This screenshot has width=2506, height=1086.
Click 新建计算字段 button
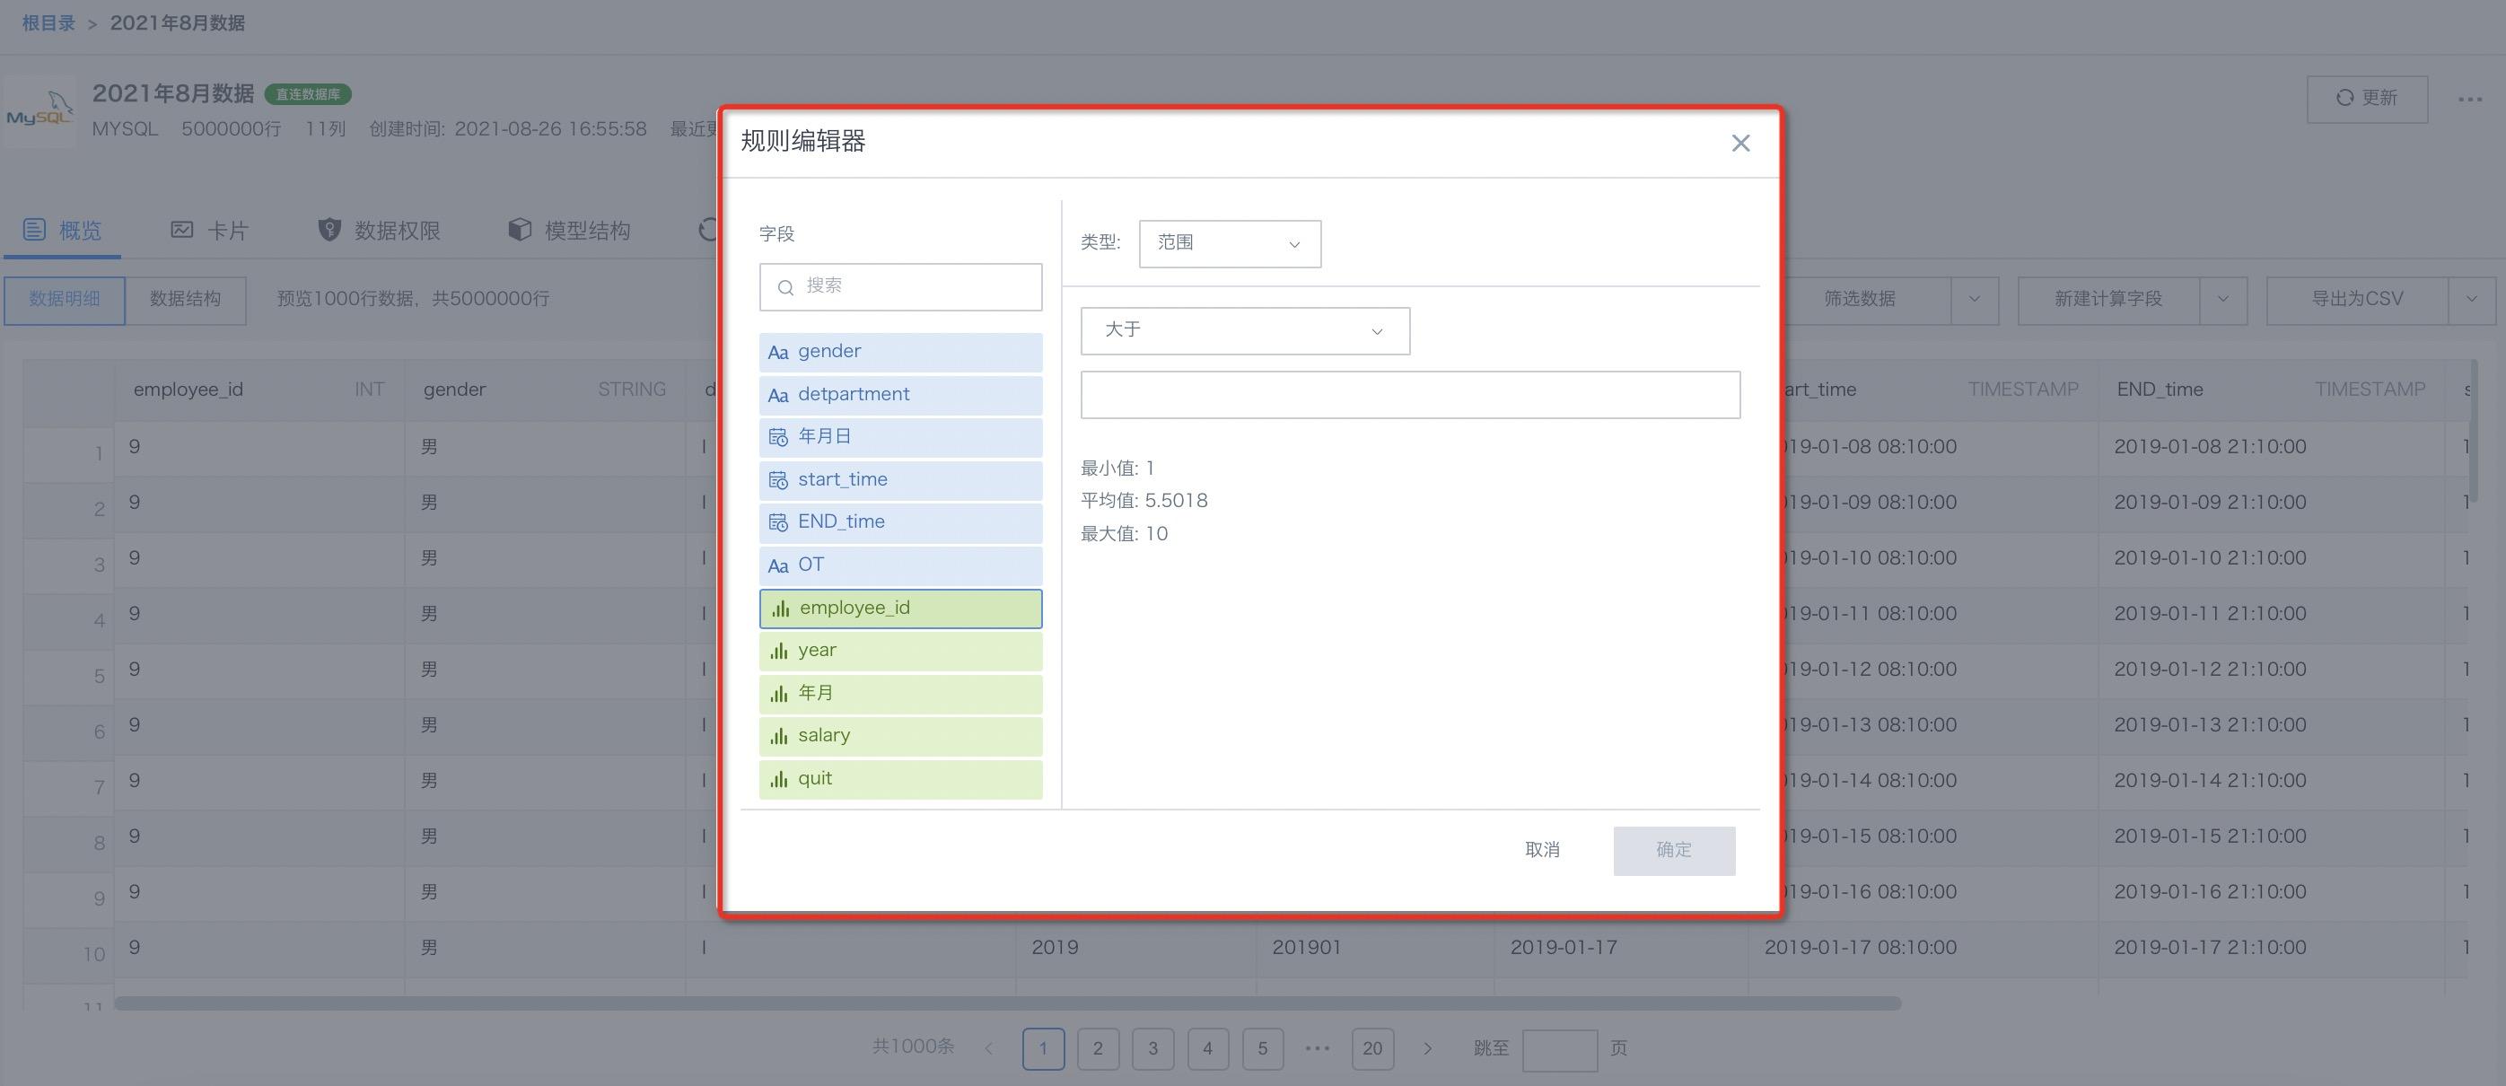pos(2108,300)
